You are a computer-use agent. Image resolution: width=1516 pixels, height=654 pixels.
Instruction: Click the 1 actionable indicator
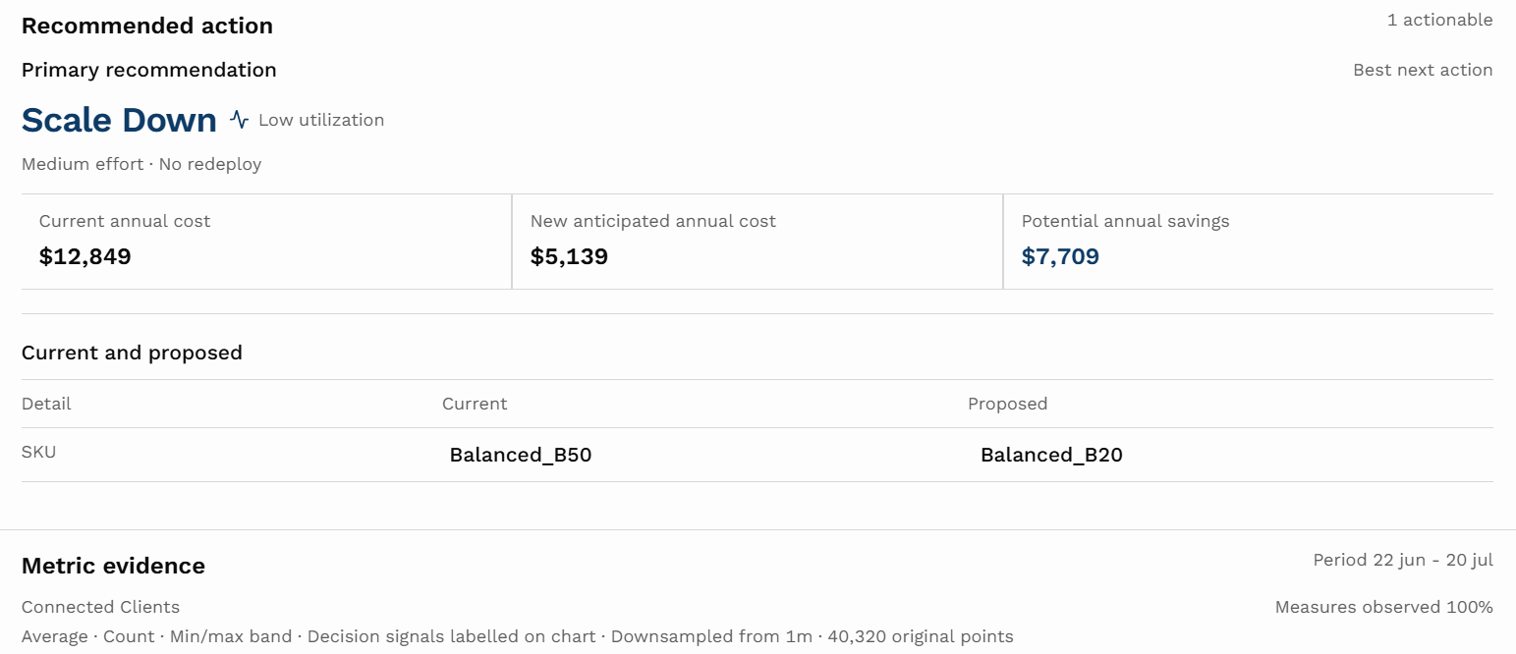point(1439,20)
